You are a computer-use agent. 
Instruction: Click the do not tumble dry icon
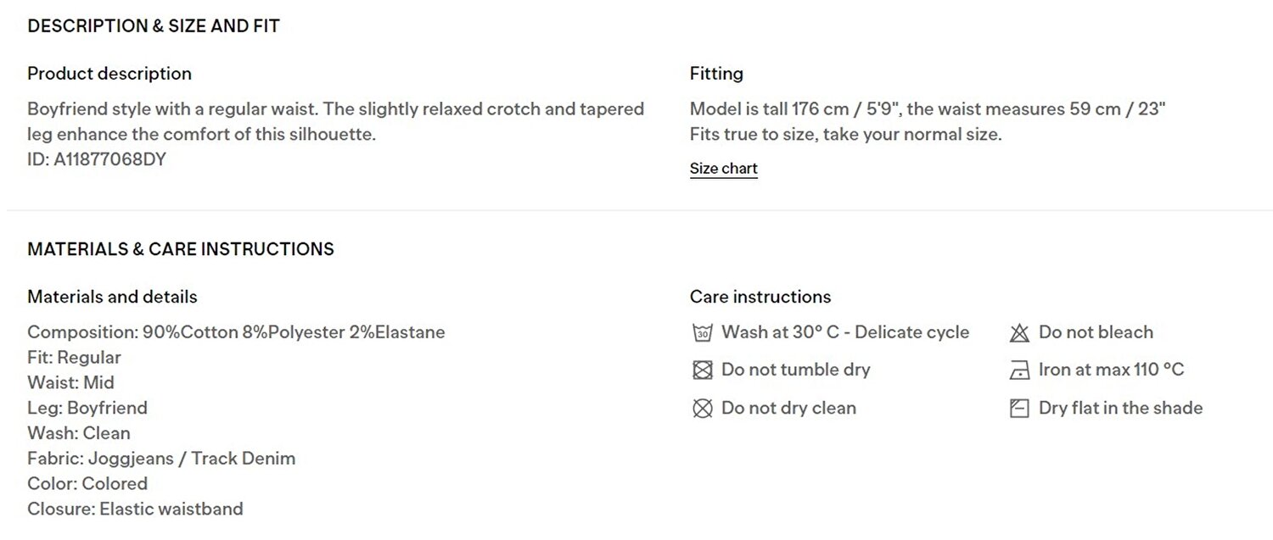pyautogui.click(x=702, y=370)
